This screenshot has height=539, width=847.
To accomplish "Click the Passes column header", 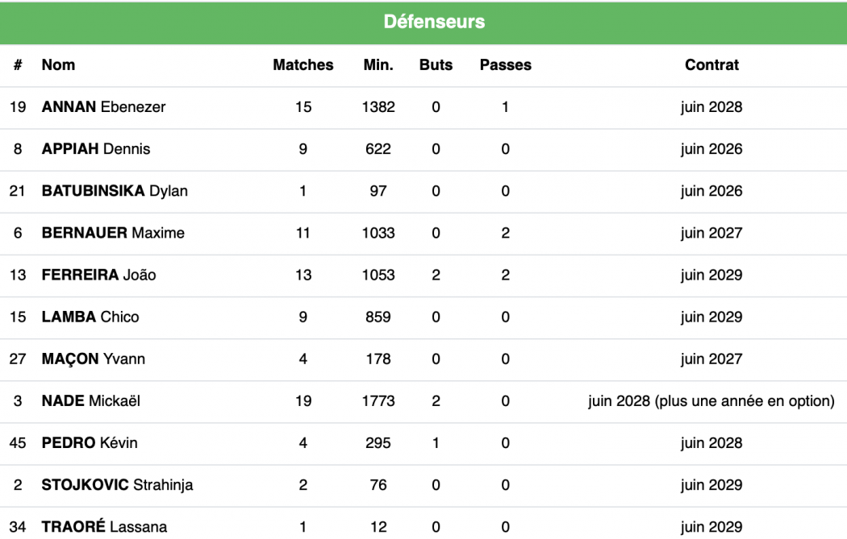I will click(x=505, y=65).
